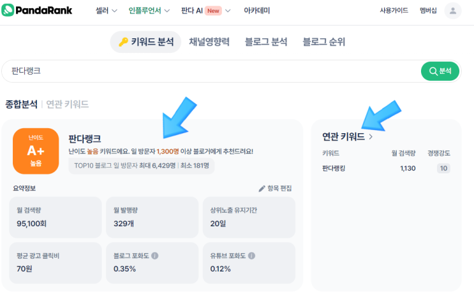474x297 pixels.
Task: Select the 연관 키워드 sub-tab
Action: coord(67,104)
